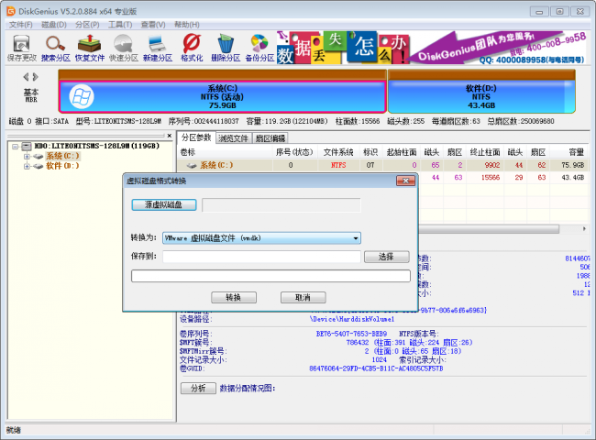Screen dimensions: 596x440
Task: Select the 快速分区 quick partition icon
Action: [x=124, y=49]
